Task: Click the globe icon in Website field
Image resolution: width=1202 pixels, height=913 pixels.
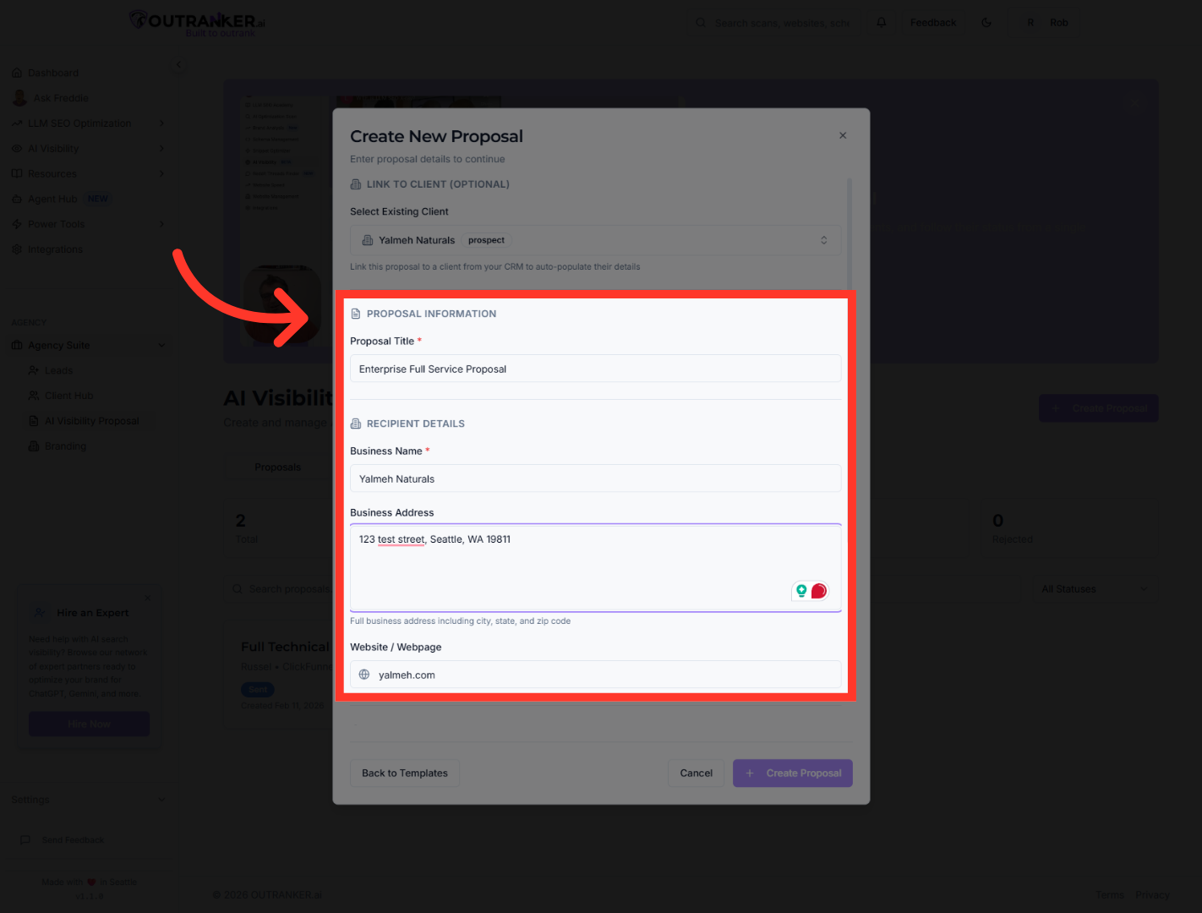Action: [x=364, y=675]
